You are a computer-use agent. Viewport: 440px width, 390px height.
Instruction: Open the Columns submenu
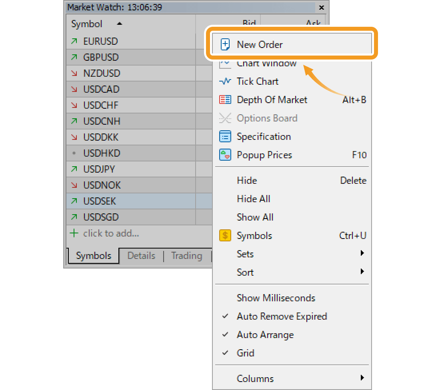[255, 378]
